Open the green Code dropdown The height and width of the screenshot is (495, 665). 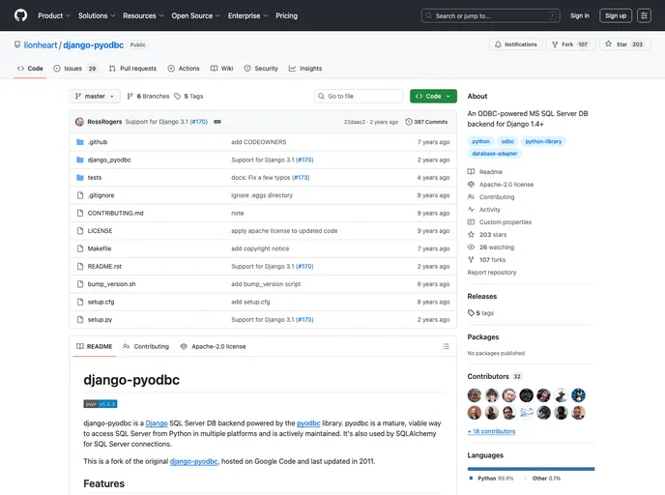click(433, 97)
